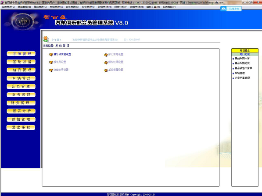
Task: Open 系统提醒设置 link
Action: 115,70
